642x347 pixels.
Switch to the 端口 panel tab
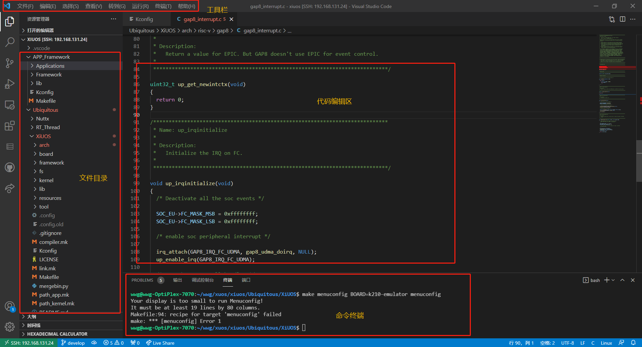(246, 280)
